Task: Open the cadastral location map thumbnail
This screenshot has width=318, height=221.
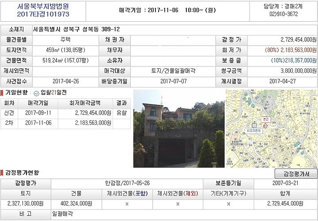Action: [272, 129]
